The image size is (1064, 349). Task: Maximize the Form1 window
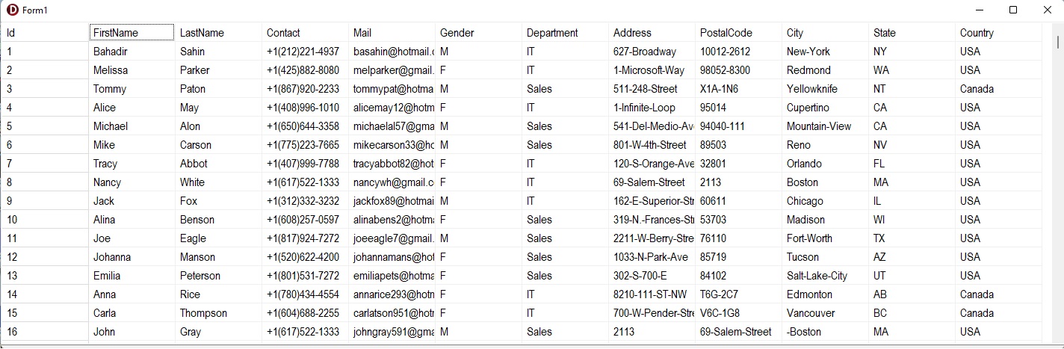(1013, 10)
